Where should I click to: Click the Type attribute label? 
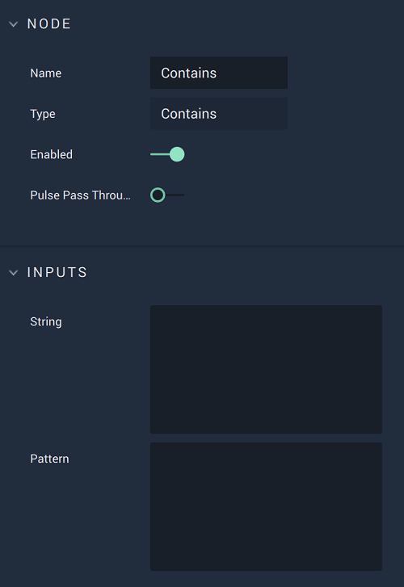point(43,114)
